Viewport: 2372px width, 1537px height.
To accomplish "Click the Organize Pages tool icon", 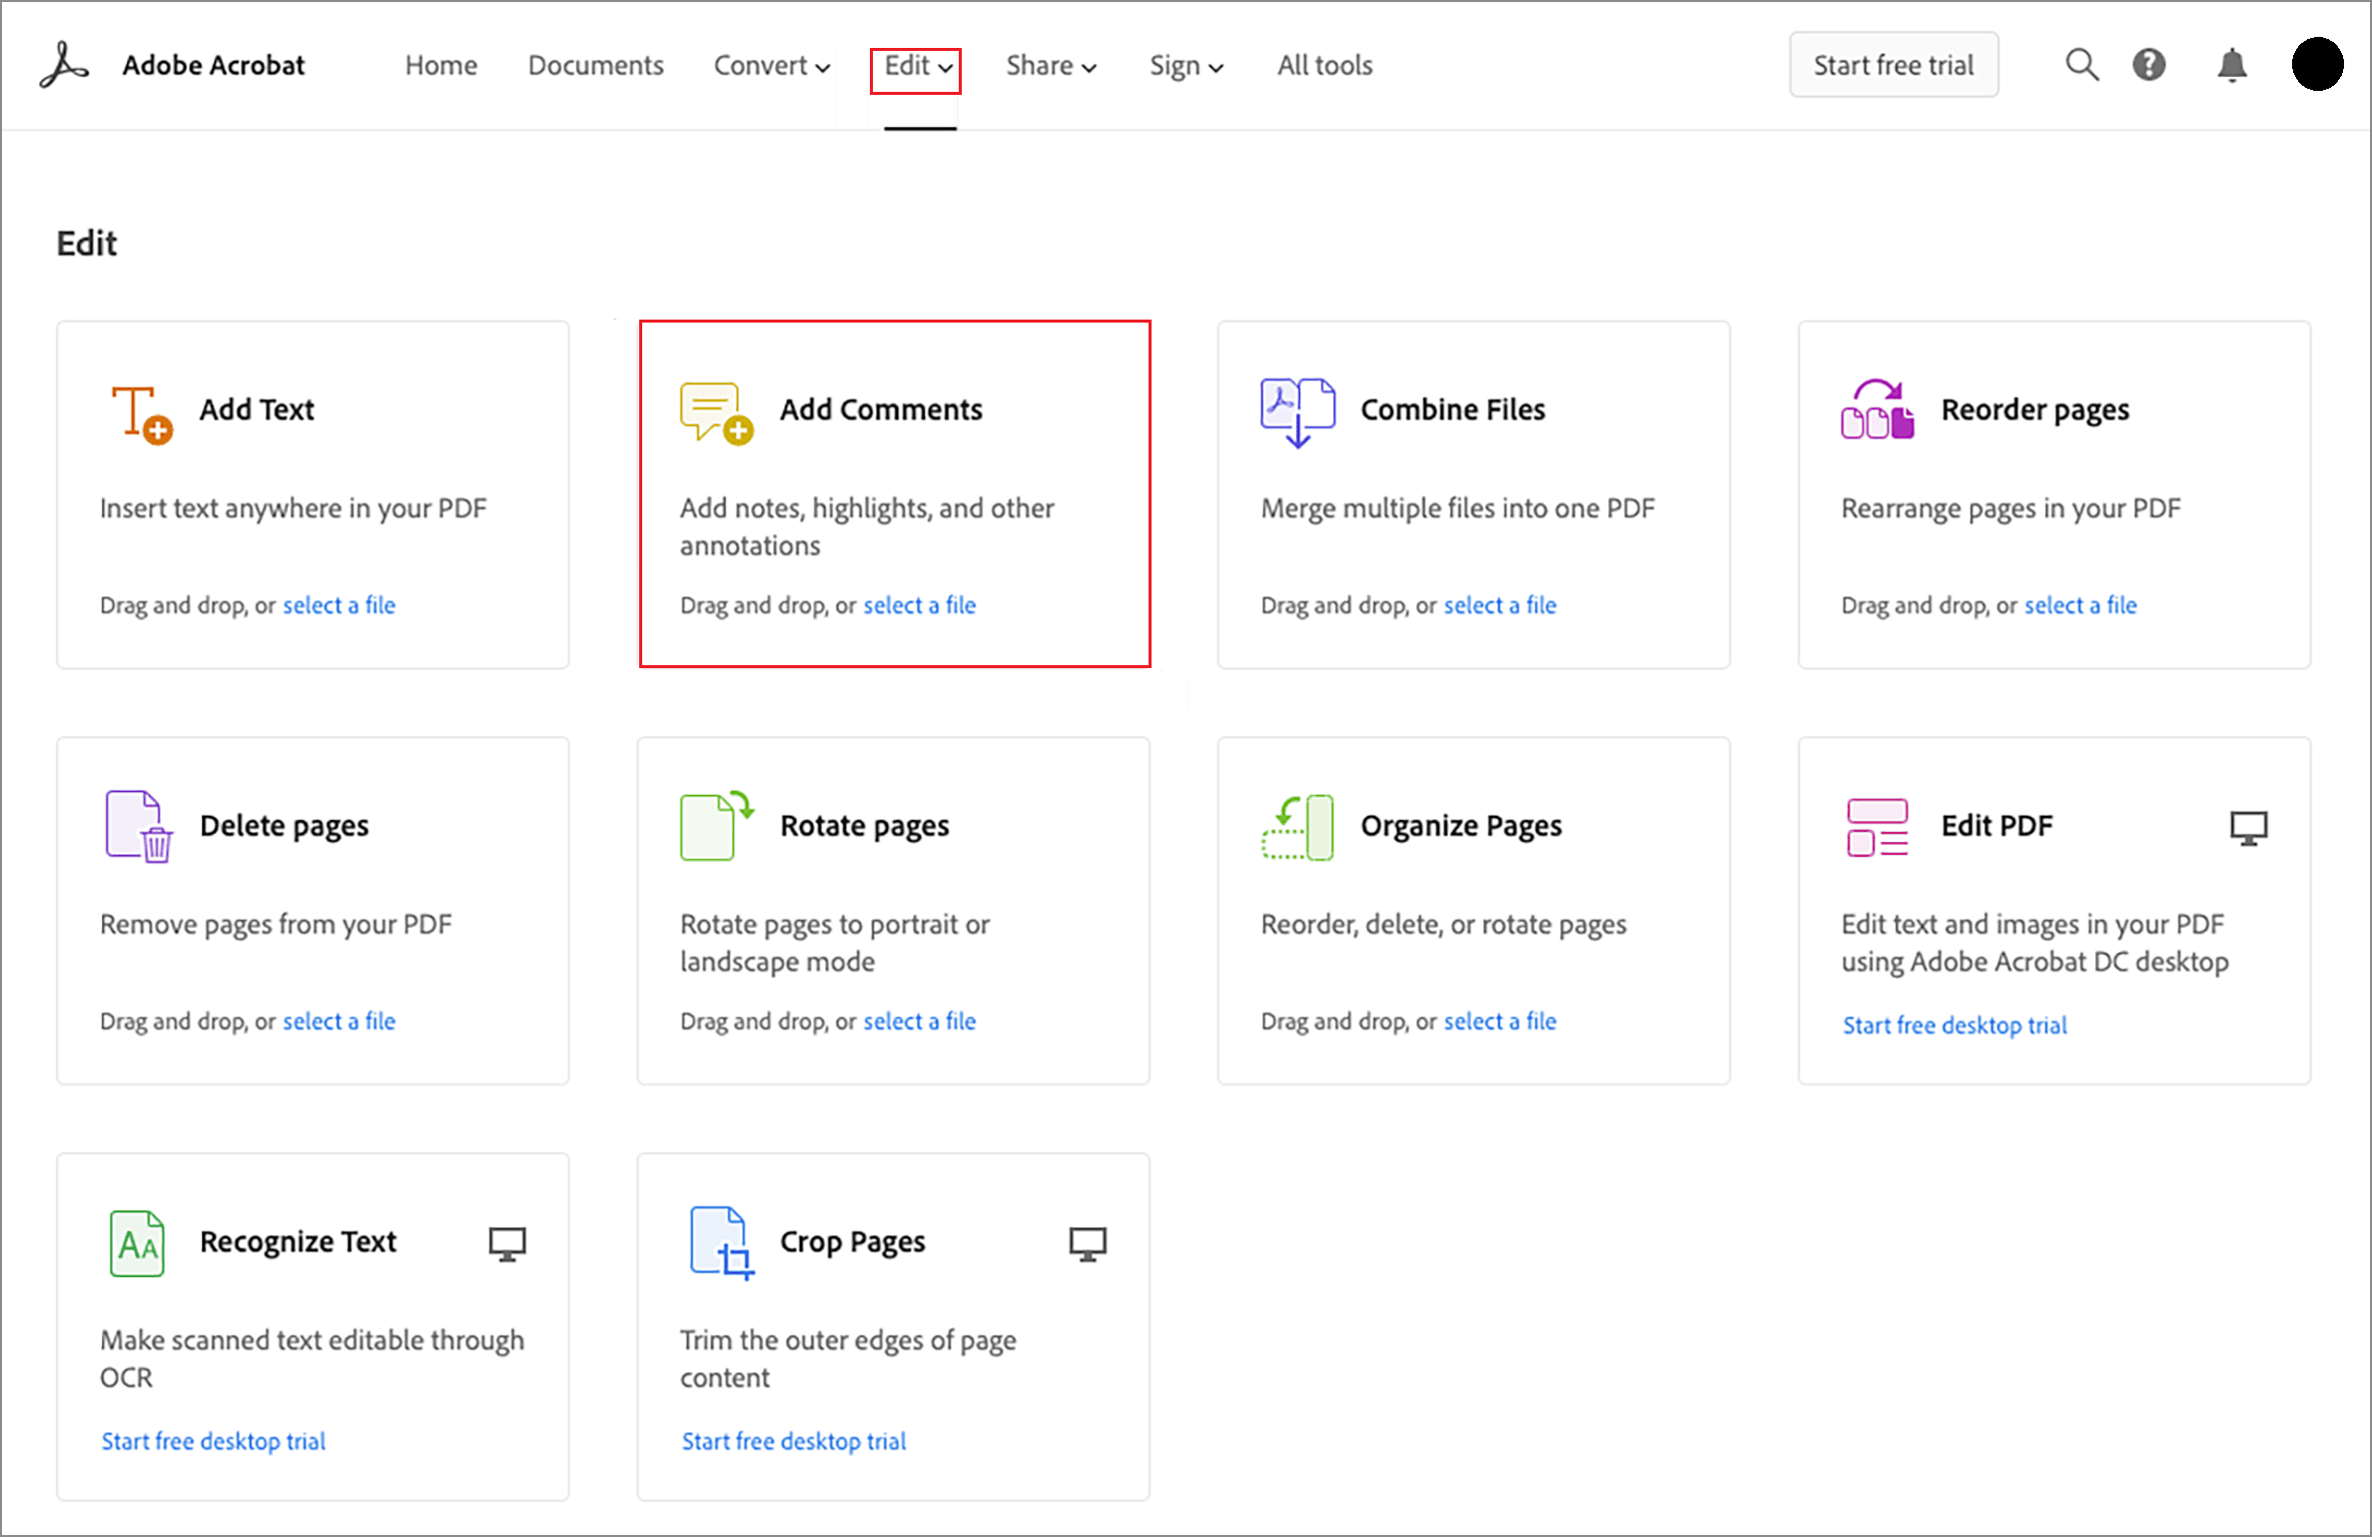I will pyautogui.click(x=1296, y=825).
